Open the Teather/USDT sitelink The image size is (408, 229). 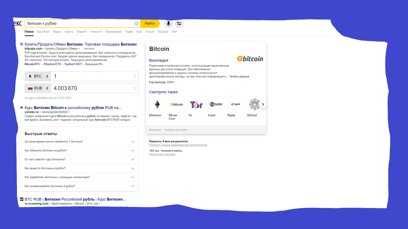[x=73, y=64]
